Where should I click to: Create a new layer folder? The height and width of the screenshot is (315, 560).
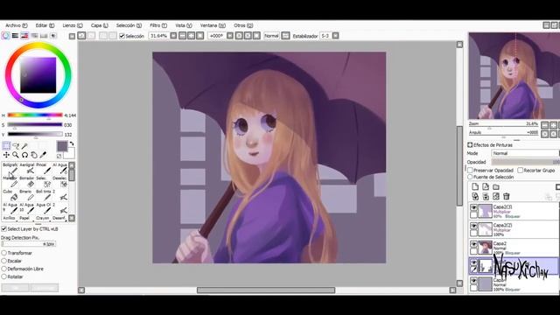point(496,186)
